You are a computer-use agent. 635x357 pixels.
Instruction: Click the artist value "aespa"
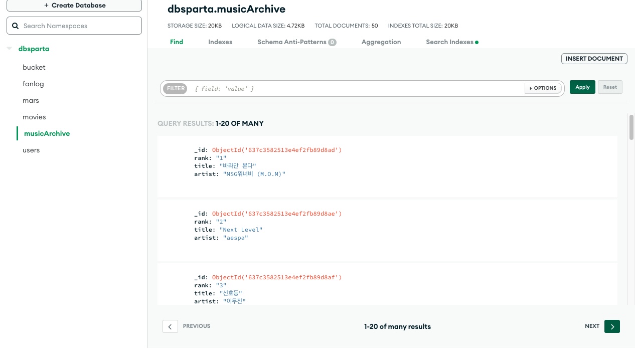(x=236, y=238)
